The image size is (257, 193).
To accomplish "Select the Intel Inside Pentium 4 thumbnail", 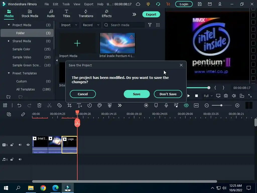I will pyautogui.click(x=117, y=43).
